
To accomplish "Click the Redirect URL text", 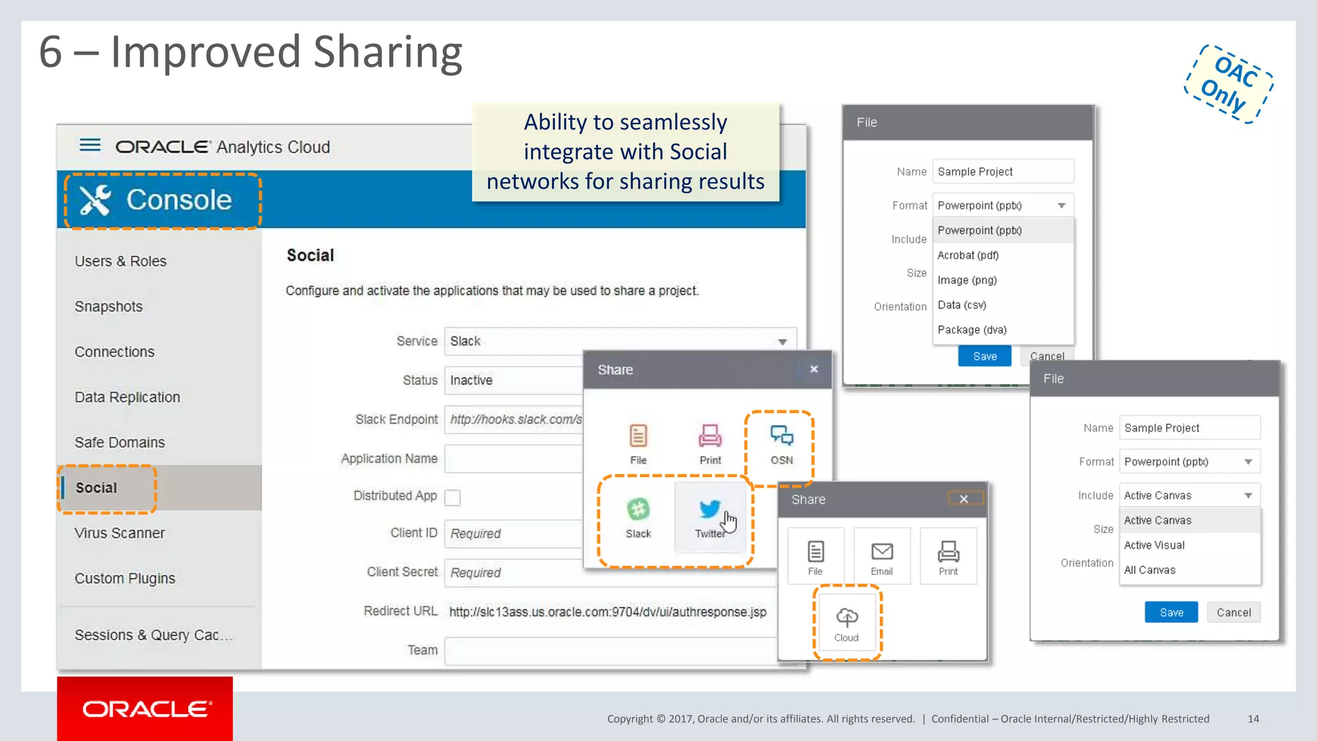I will click(608, 612).
